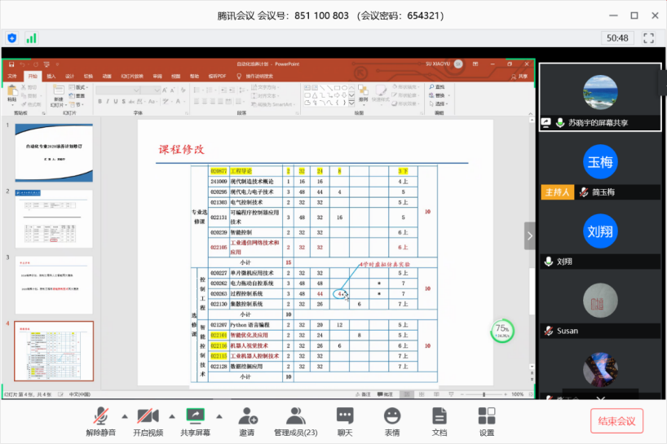
Task: Open the emoji reactions (表情) icon
Action: [392, 415]
